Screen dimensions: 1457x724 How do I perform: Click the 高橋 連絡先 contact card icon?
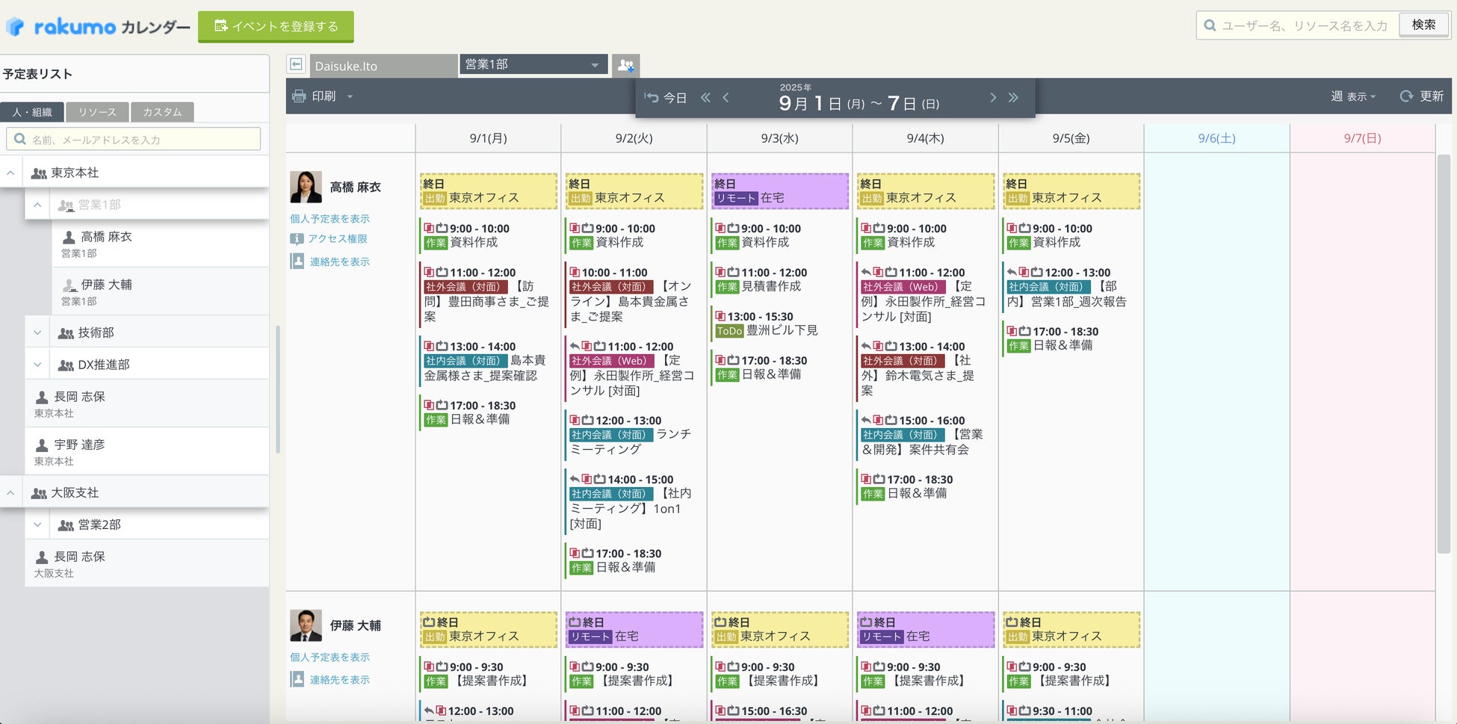pos(297,261)
